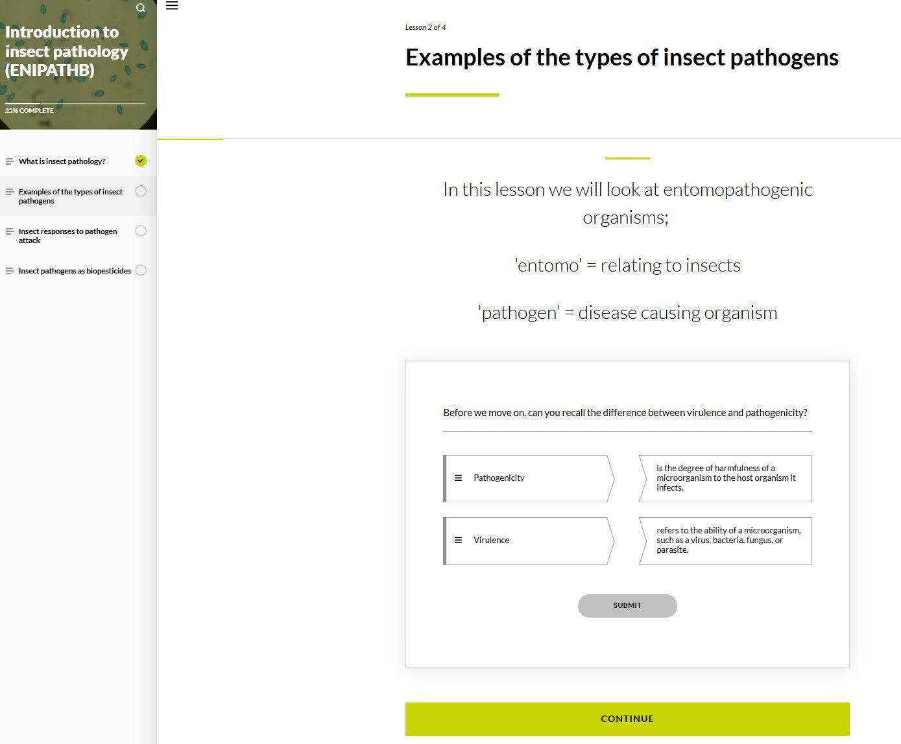Screen dimensions: 901x744
Task: Select the 'Insect responses to pathogen attack' lesson
Action: coord(67,235)
